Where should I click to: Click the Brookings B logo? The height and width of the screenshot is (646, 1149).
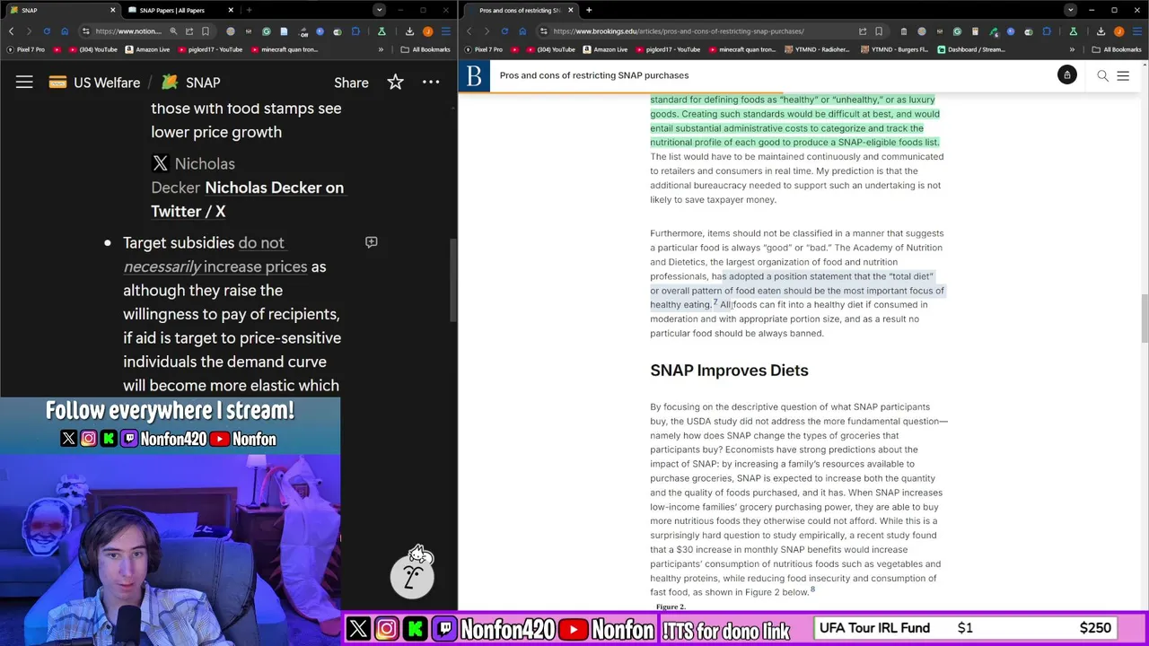[474, 75]
